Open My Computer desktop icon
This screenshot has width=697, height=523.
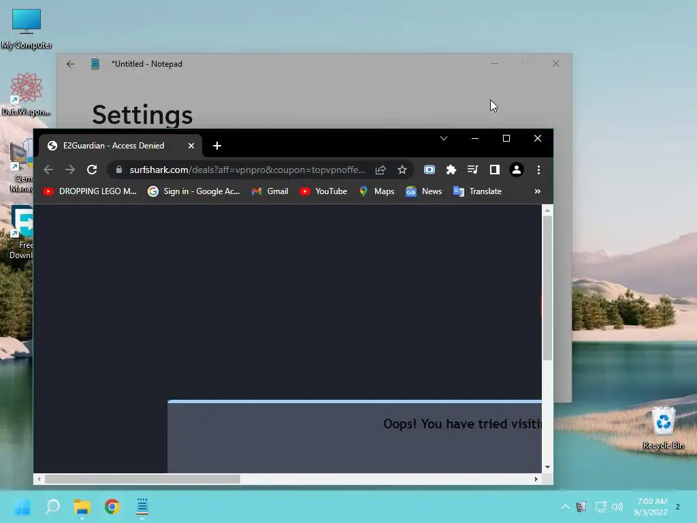27,29
